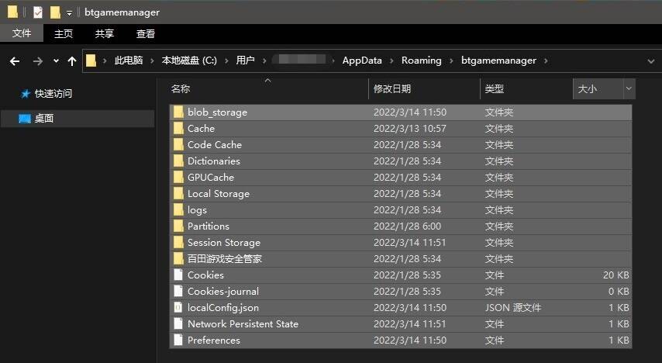Image resolution: width=662 pixels, height=363 pixels.
Task: Click the localConfig.json file icon
Action: [x=178, y=307]
